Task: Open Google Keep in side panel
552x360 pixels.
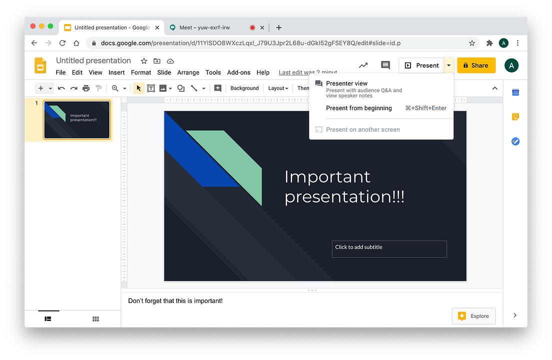Action: (x=515, y=116)
